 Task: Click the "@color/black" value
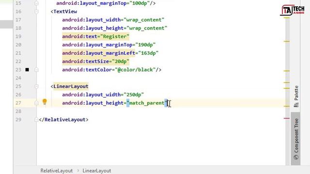(135, 70)
